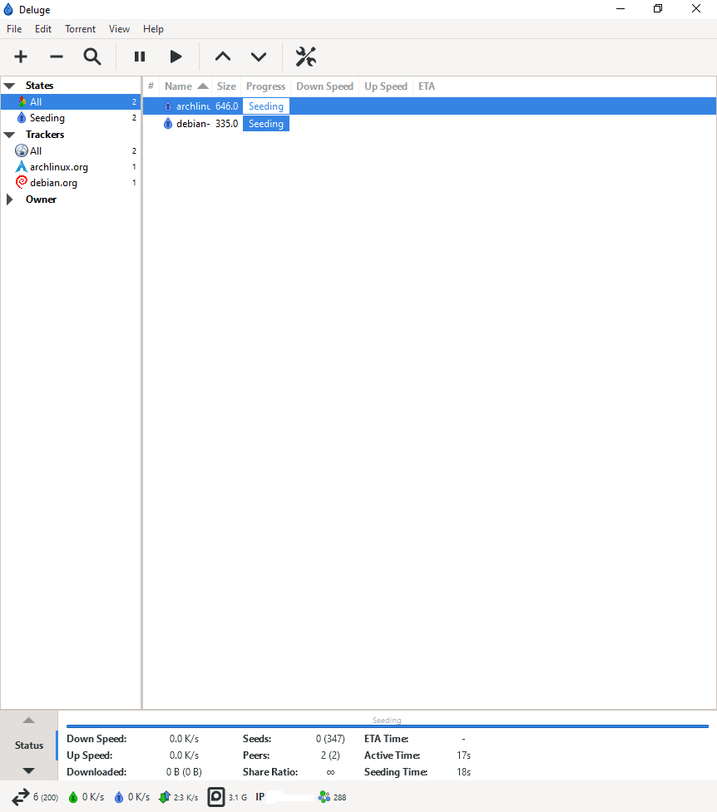
Task: Click the blue upload speed icon in status bar
Action: [x=119, y=797]
